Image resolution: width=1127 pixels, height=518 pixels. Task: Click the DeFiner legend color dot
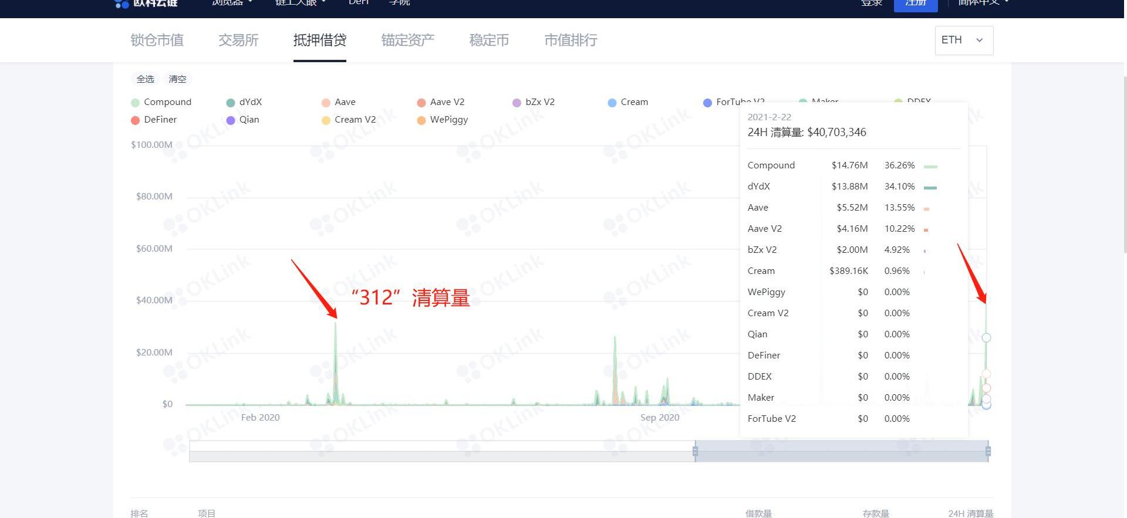135,120
